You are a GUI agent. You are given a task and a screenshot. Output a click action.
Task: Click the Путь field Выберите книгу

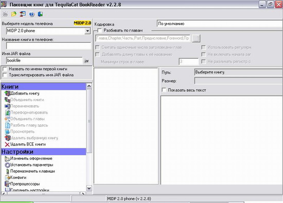238,72
